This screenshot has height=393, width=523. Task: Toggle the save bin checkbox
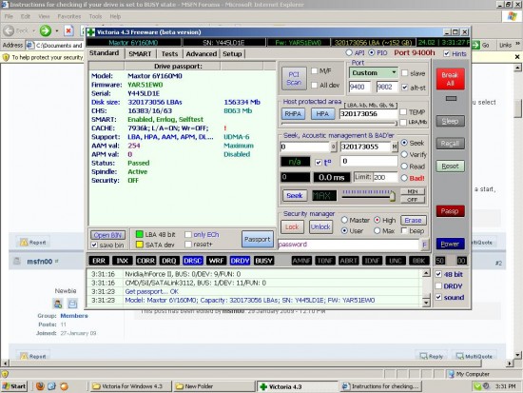tap(94, 246)
